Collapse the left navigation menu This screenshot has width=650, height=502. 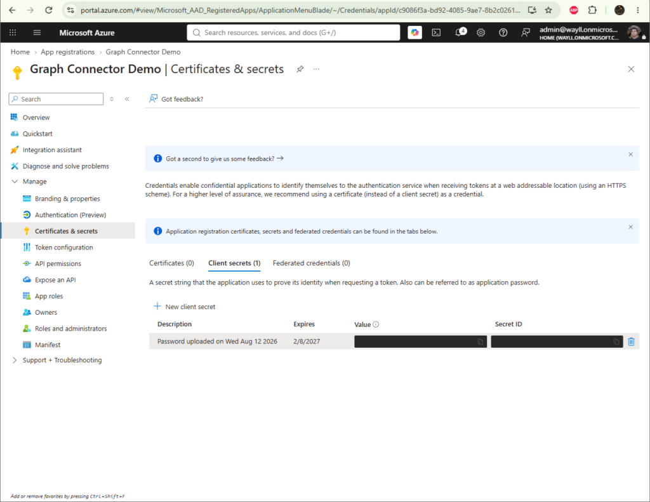[x=127, y=99]
